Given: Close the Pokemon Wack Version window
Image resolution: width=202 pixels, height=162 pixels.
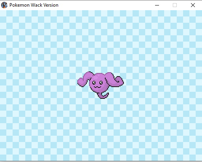Looking at the screenshot, I should tap(193, 5).
